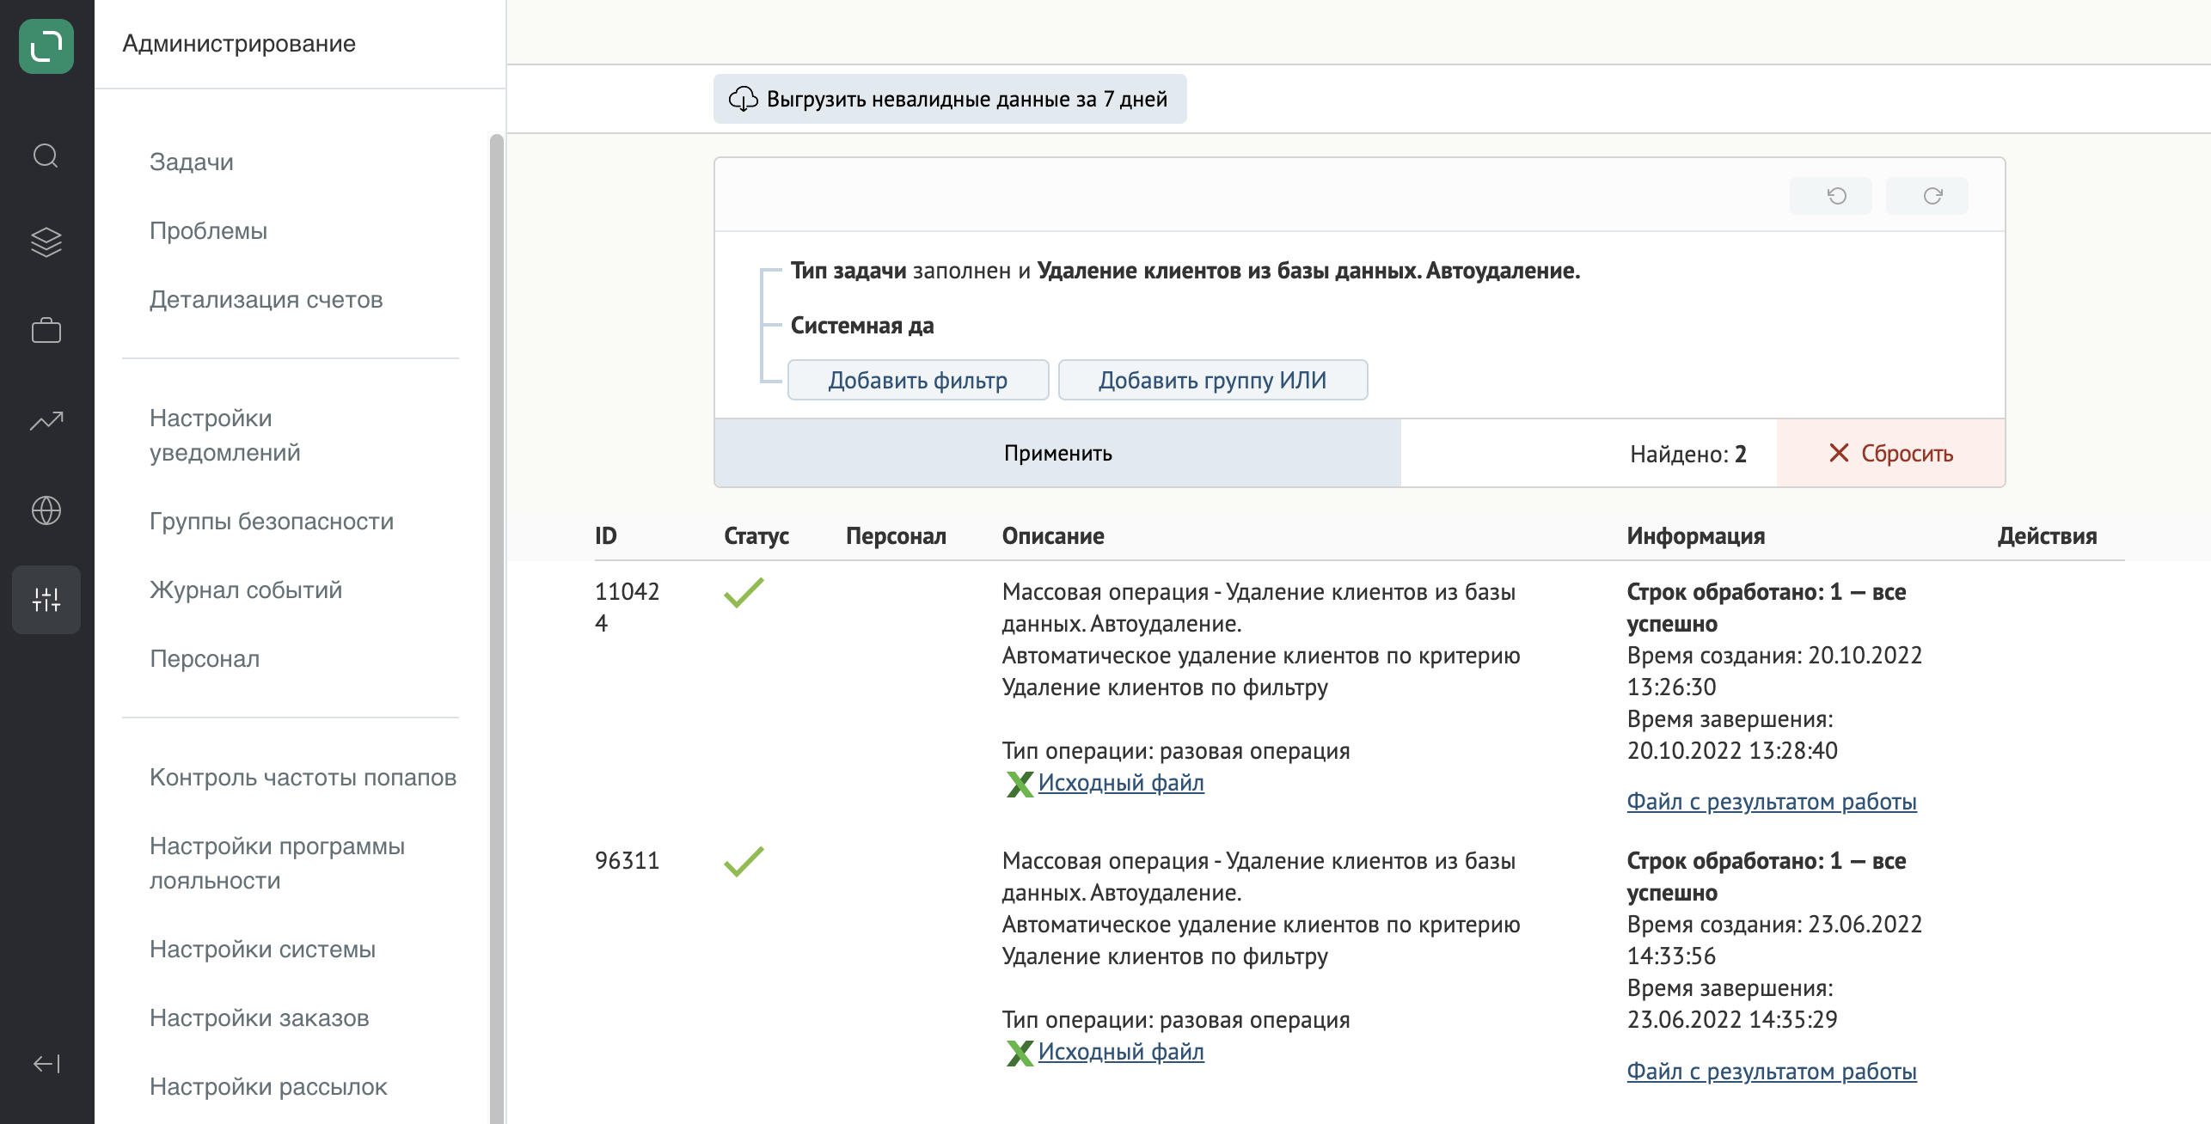The width and height of the screenshot is (2211, 1124).
Task: Click the admin menu vertical scrollbar
Action: coord(496,627)
